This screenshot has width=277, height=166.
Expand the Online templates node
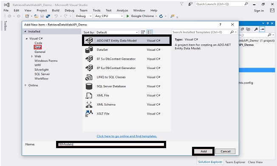[x=25, y=85]
